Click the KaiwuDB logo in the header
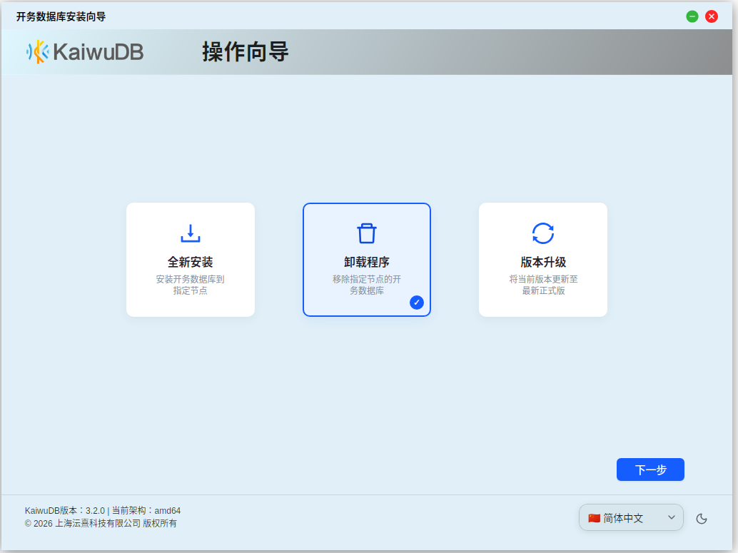Image resolution: width=738 pixels, height=553 pixels. 85,52
